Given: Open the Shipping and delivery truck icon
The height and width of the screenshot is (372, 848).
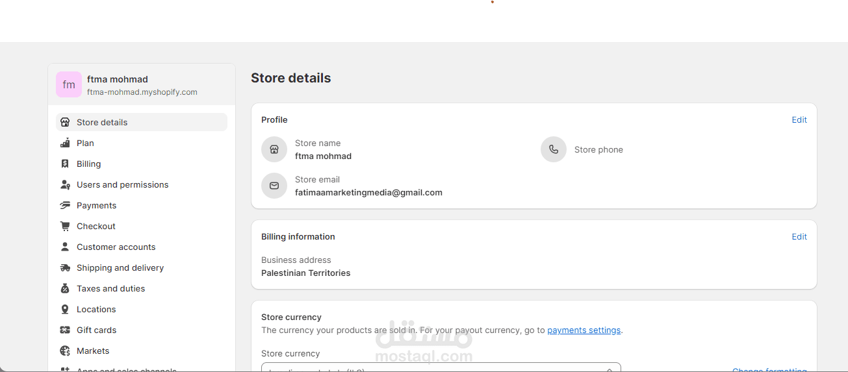Looking at the screenshot, I should [x=65, y=267].
